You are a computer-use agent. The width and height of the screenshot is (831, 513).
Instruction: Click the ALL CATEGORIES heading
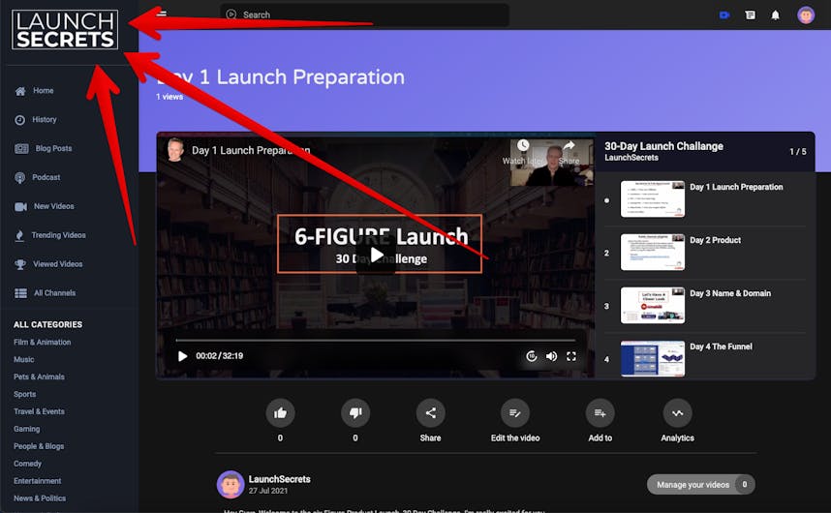click(x=47, y=324)
